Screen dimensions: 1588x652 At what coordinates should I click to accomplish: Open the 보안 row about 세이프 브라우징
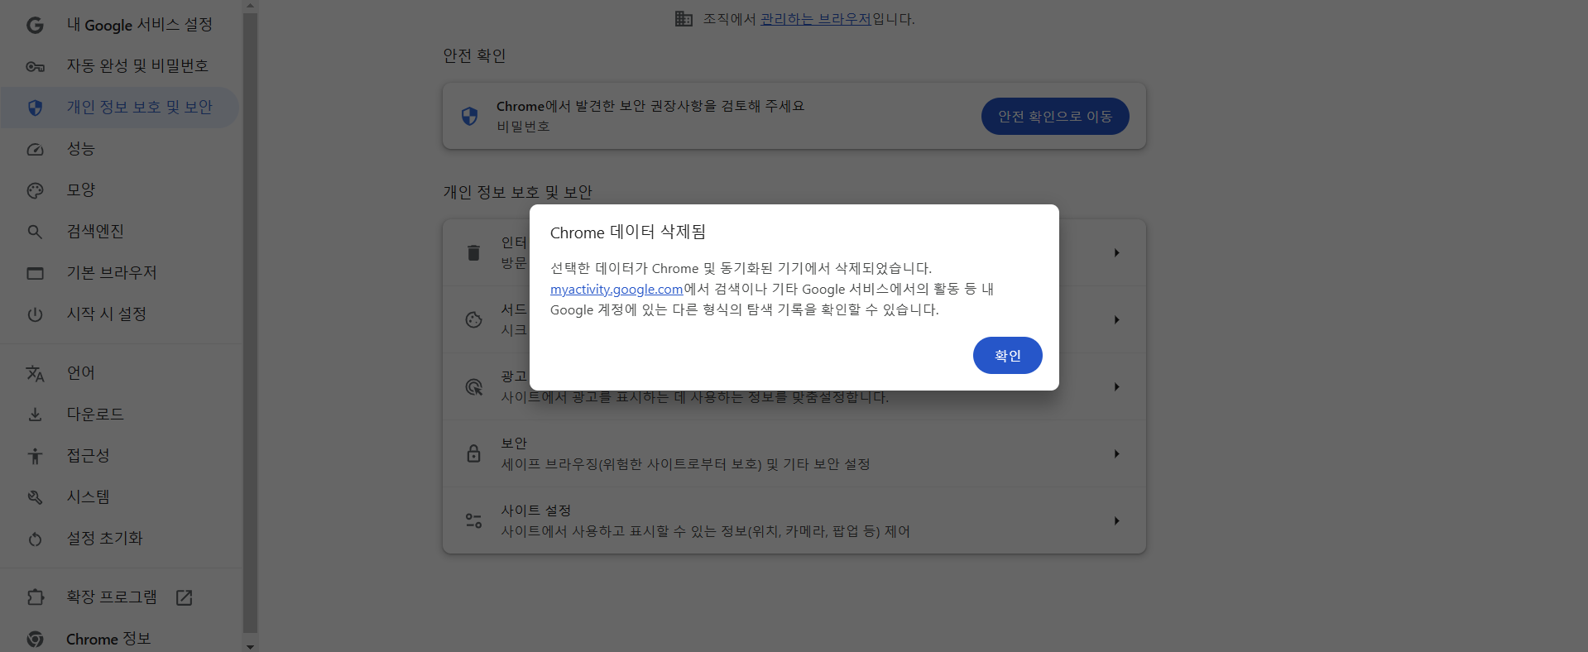point(794,453)
